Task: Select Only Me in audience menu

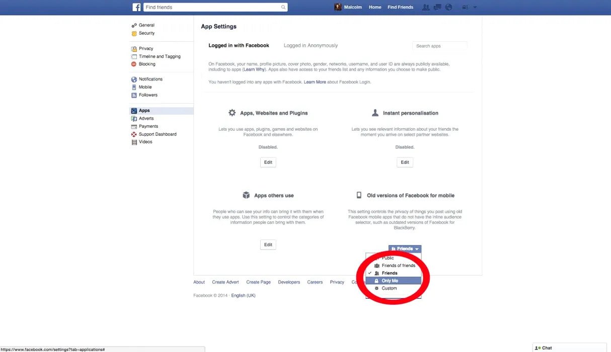Action: [390, 281]
